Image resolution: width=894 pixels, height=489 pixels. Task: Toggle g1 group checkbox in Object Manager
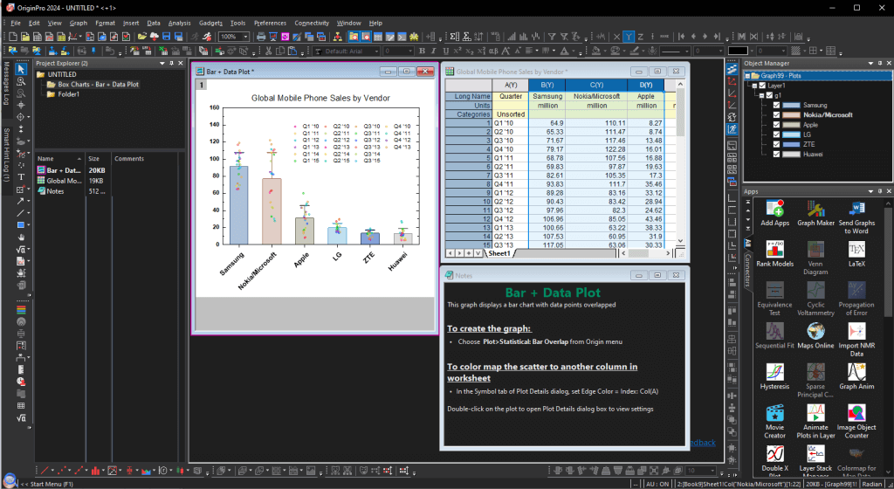point(769,95)
